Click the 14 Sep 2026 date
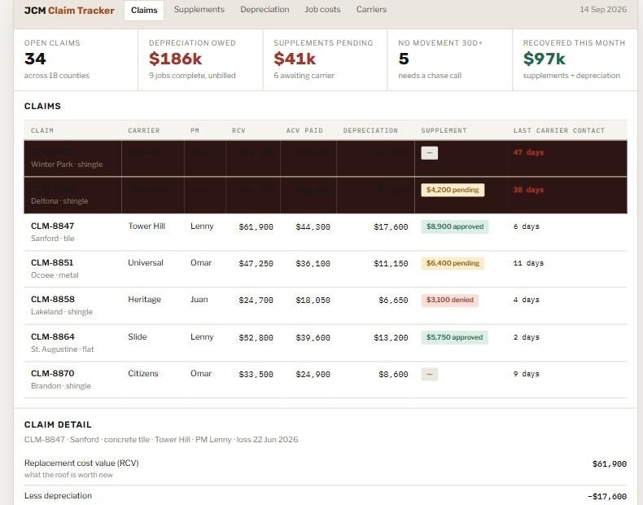643x505 pixels. point(603,10)
